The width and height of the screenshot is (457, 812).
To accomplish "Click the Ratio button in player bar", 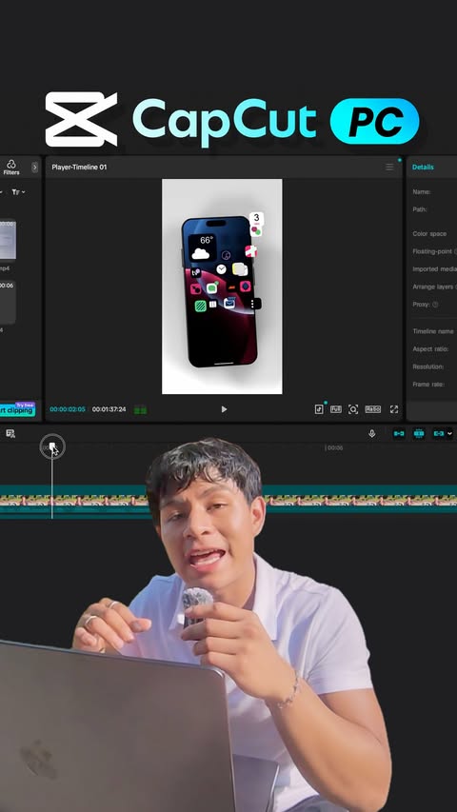I will click(372, 409).
